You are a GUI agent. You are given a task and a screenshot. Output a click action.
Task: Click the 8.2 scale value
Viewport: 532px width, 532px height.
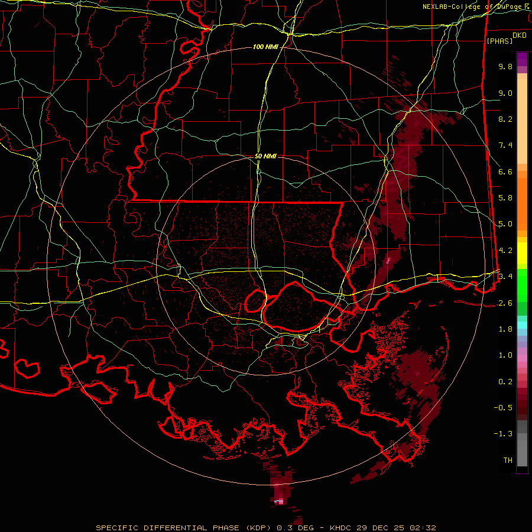click(x=505, y=119)
